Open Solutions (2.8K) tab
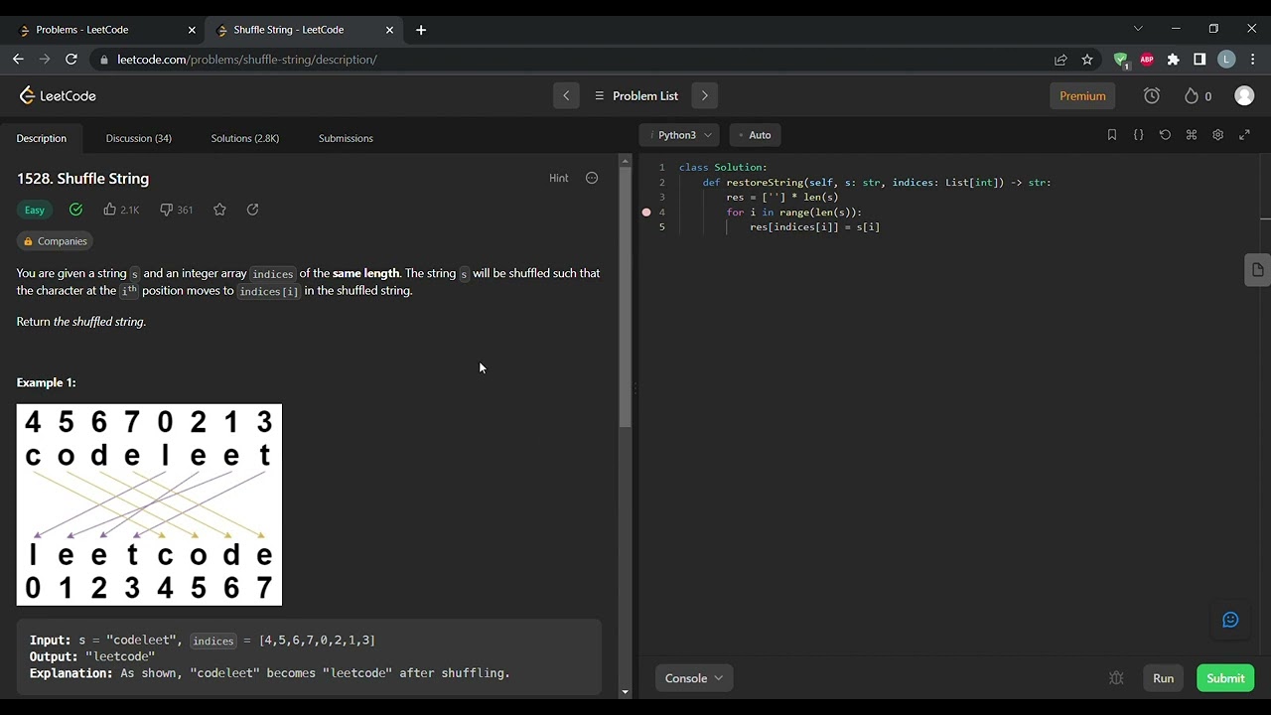The image size is (1271, 715). [x=245, y=138]
